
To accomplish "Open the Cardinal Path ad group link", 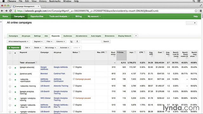I will 59,73.
